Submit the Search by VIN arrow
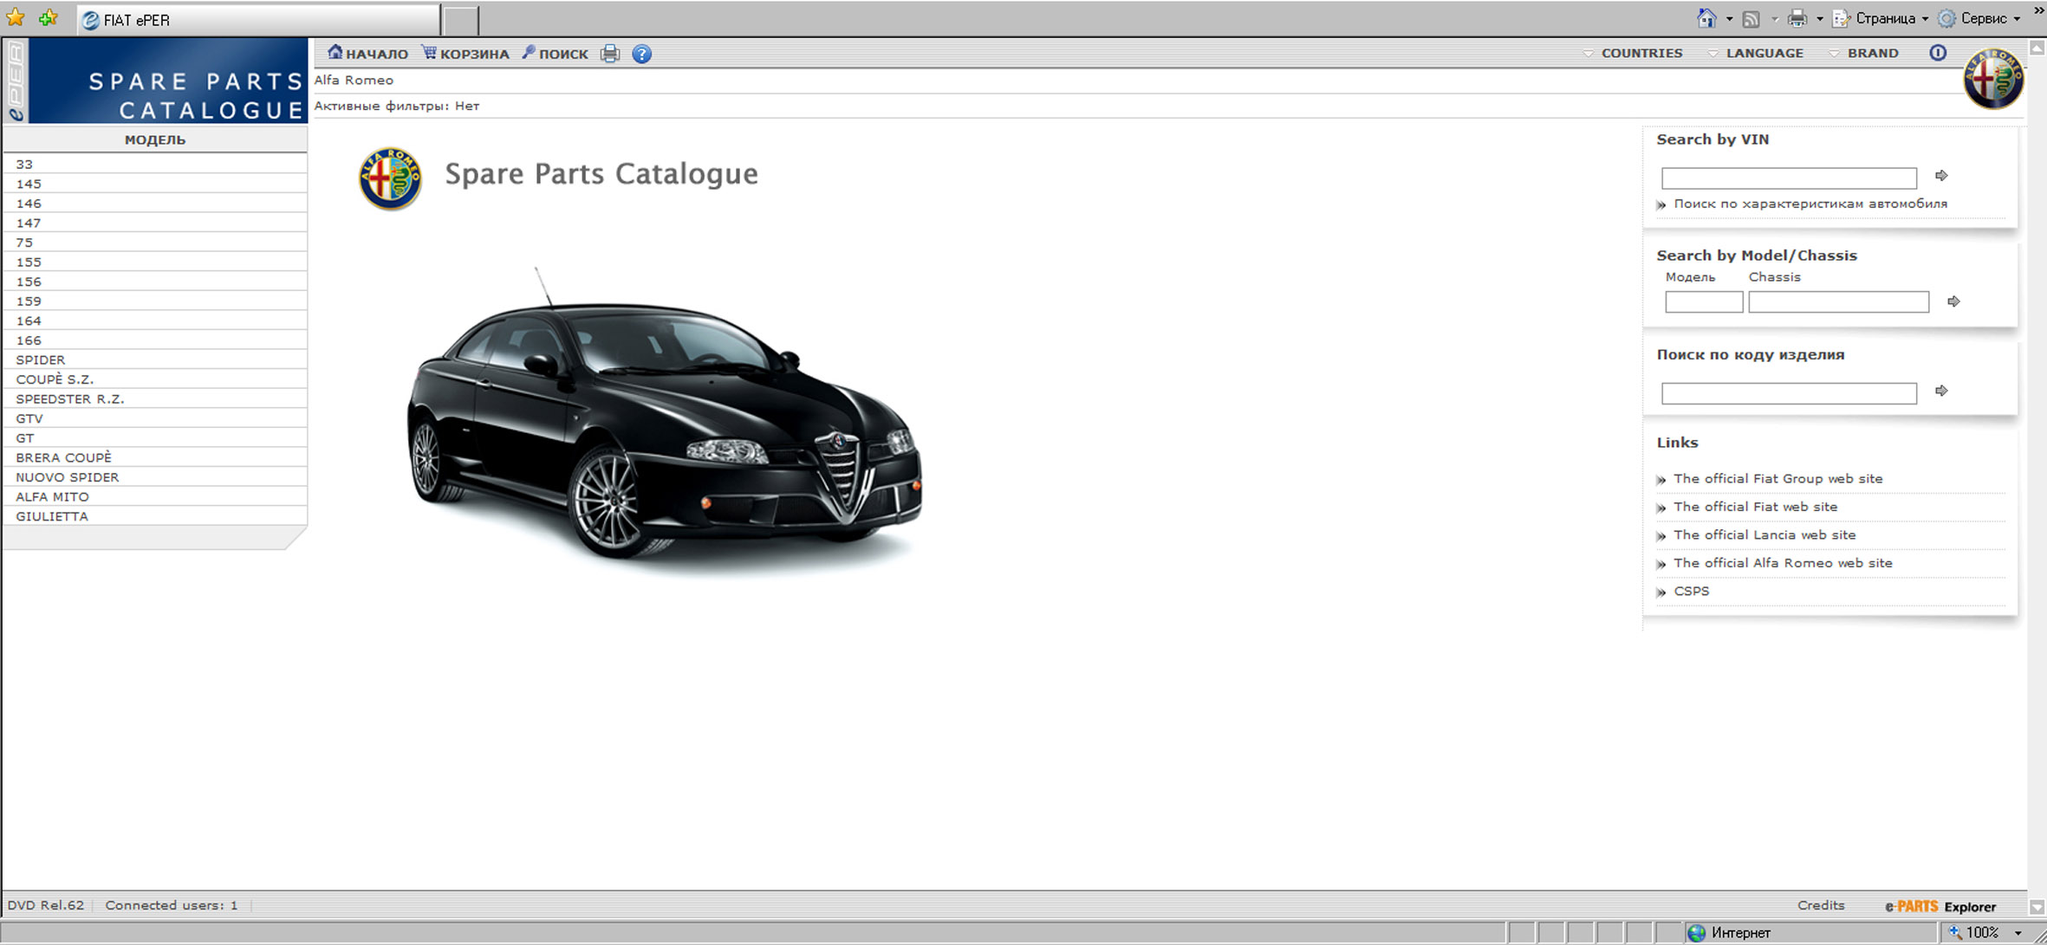The width and height of the screenshot is (2047, 945). coord(1941,176)
